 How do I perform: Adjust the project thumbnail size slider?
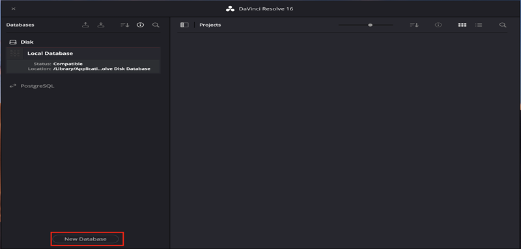(x=370, y=25)
